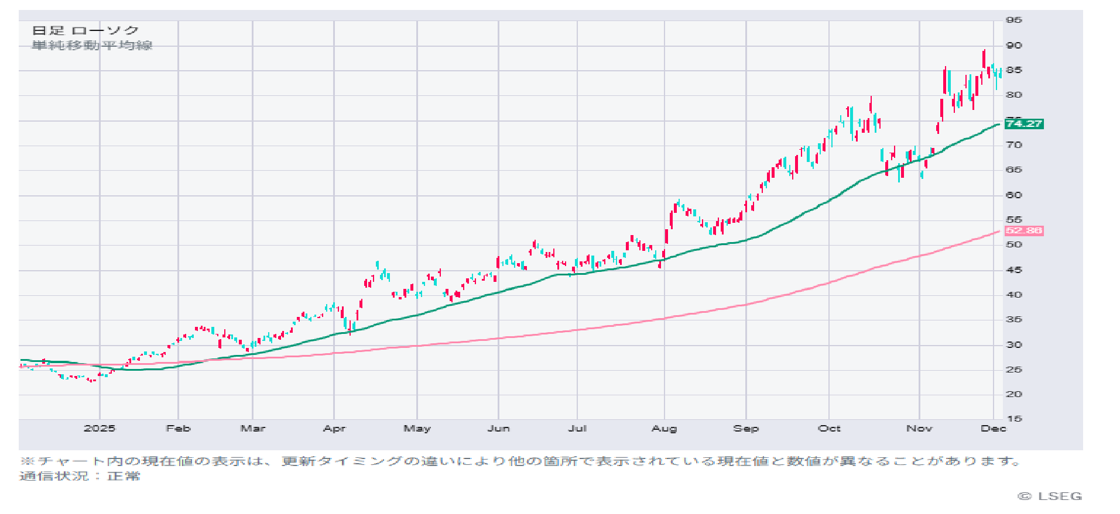This screenshot has width=1120, height=514.
Task: Select the Jun label on time axis
Action: pyautogui.click(x=498, y=429)
